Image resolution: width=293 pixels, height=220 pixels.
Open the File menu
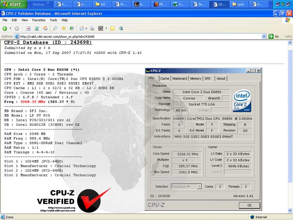click(5, 20)
